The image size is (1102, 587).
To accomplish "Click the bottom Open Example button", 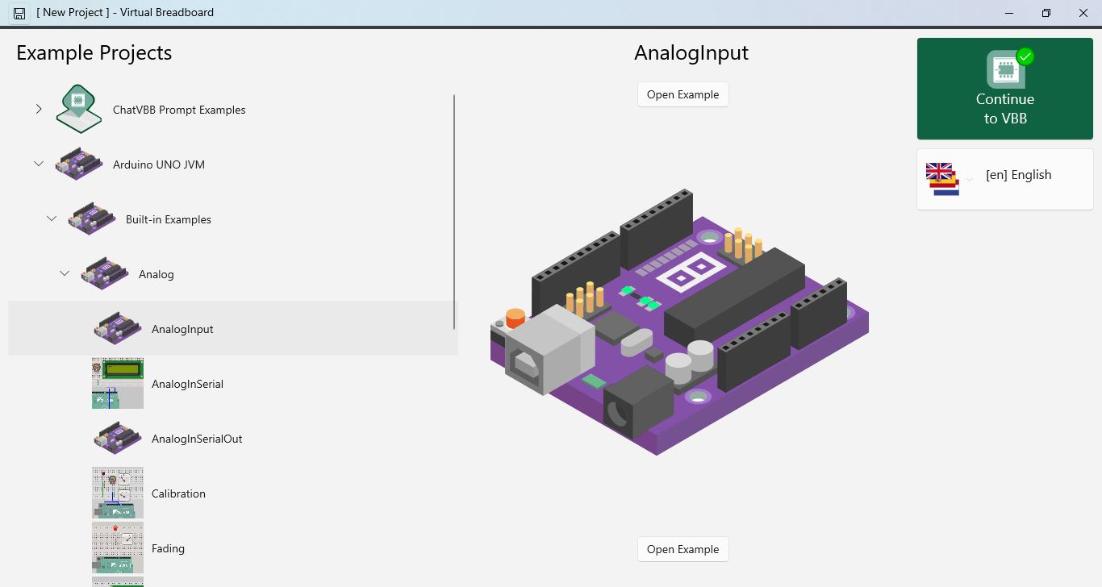I will click(x=683, y=549).
